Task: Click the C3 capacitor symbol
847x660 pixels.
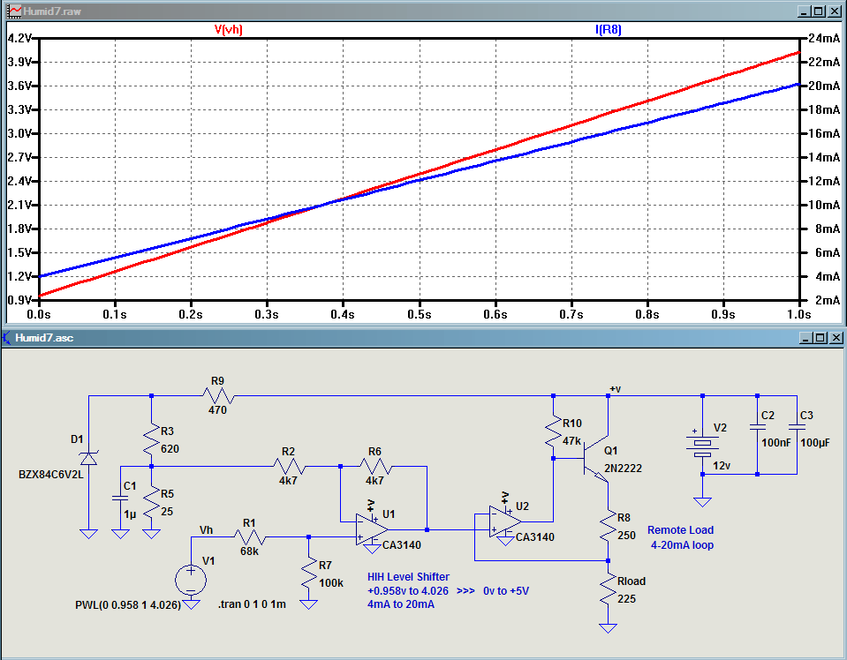Action: tap(797, 427)
